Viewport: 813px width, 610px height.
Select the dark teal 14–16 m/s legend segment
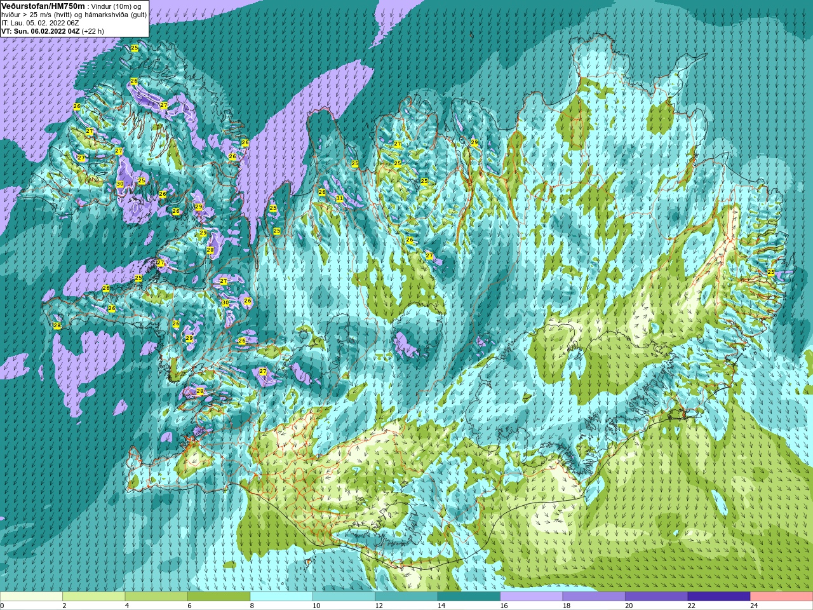click(x=469, y=597)
